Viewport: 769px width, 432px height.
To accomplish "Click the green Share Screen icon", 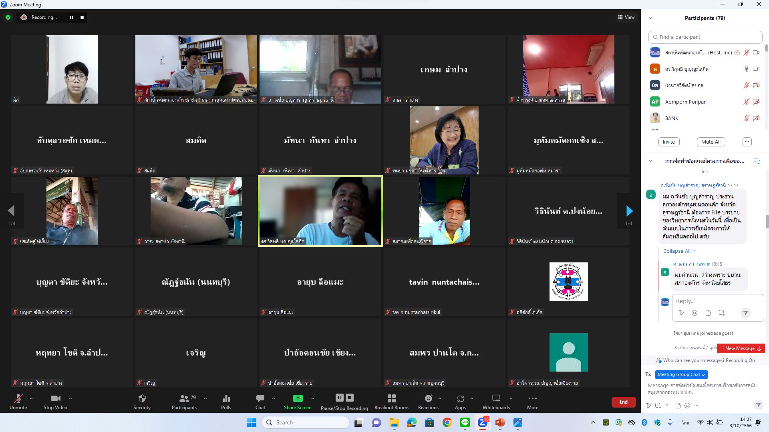I will click(x=298, y=398).
